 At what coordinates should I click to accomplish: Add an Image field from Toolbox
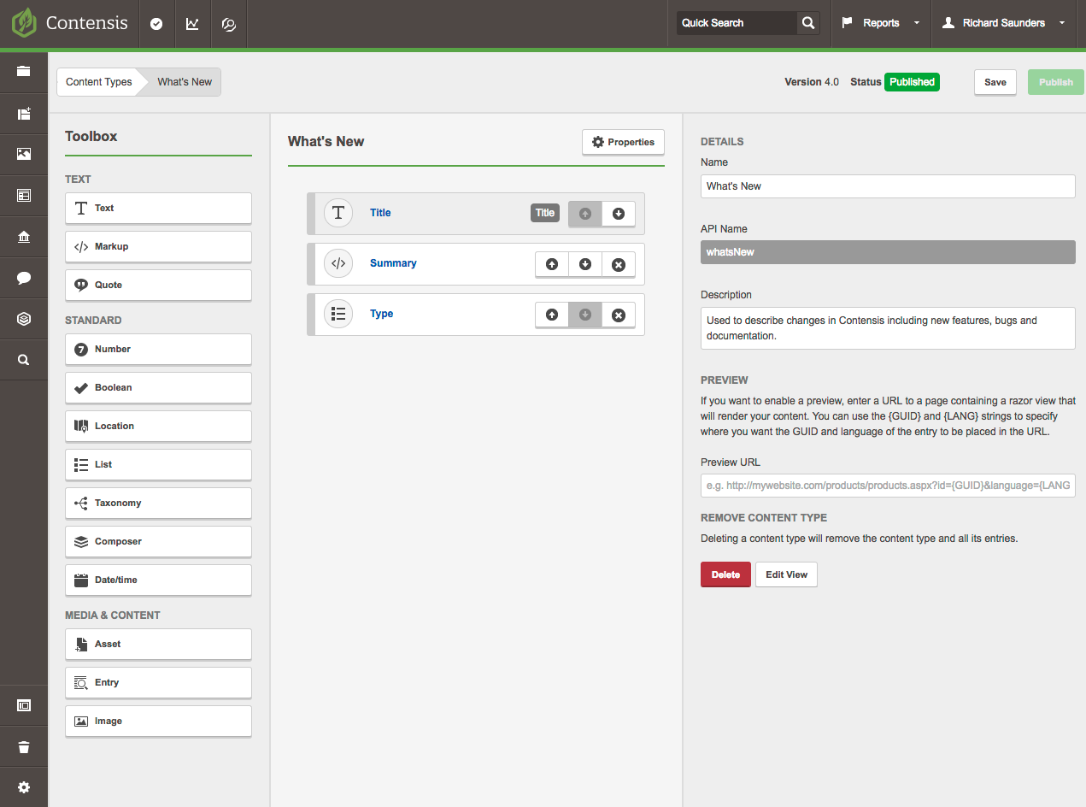pyautogui.click(x=158, y=721)
